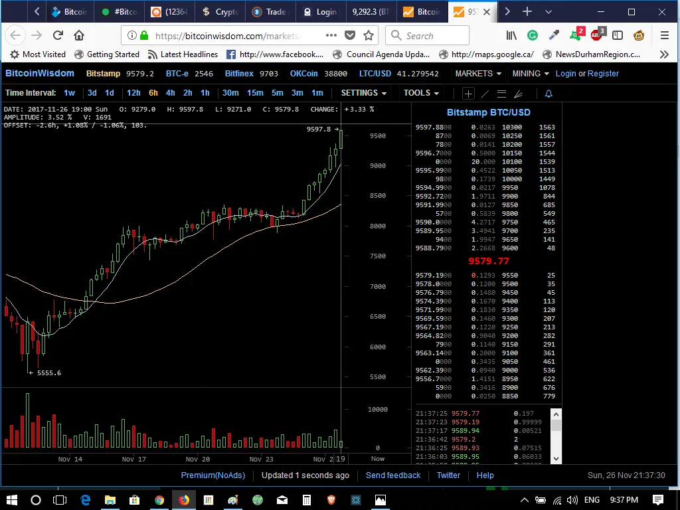Viewport: 680px width, 510px height.
Task: Expand the SETTINGS dropdown
Action: point(363,93)
